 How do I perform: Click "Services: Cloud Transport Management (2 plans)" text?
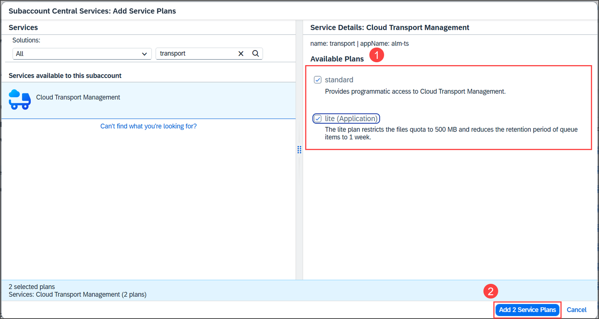tap(77, 295)
